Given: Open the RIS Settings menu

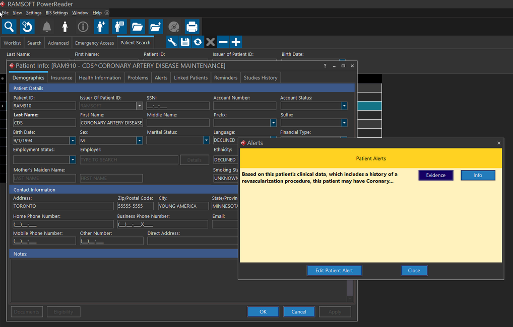Looking at the screenshot, I should 56,13.
